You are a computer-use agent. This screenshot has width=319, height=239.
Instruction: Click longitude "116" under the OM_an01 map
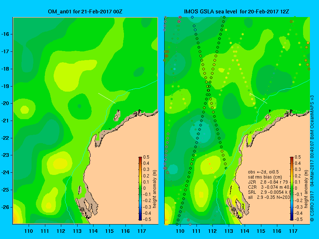tap(125, 231)
